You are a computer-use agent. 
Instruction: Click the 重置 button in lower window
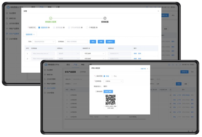[x=186, y=84]
